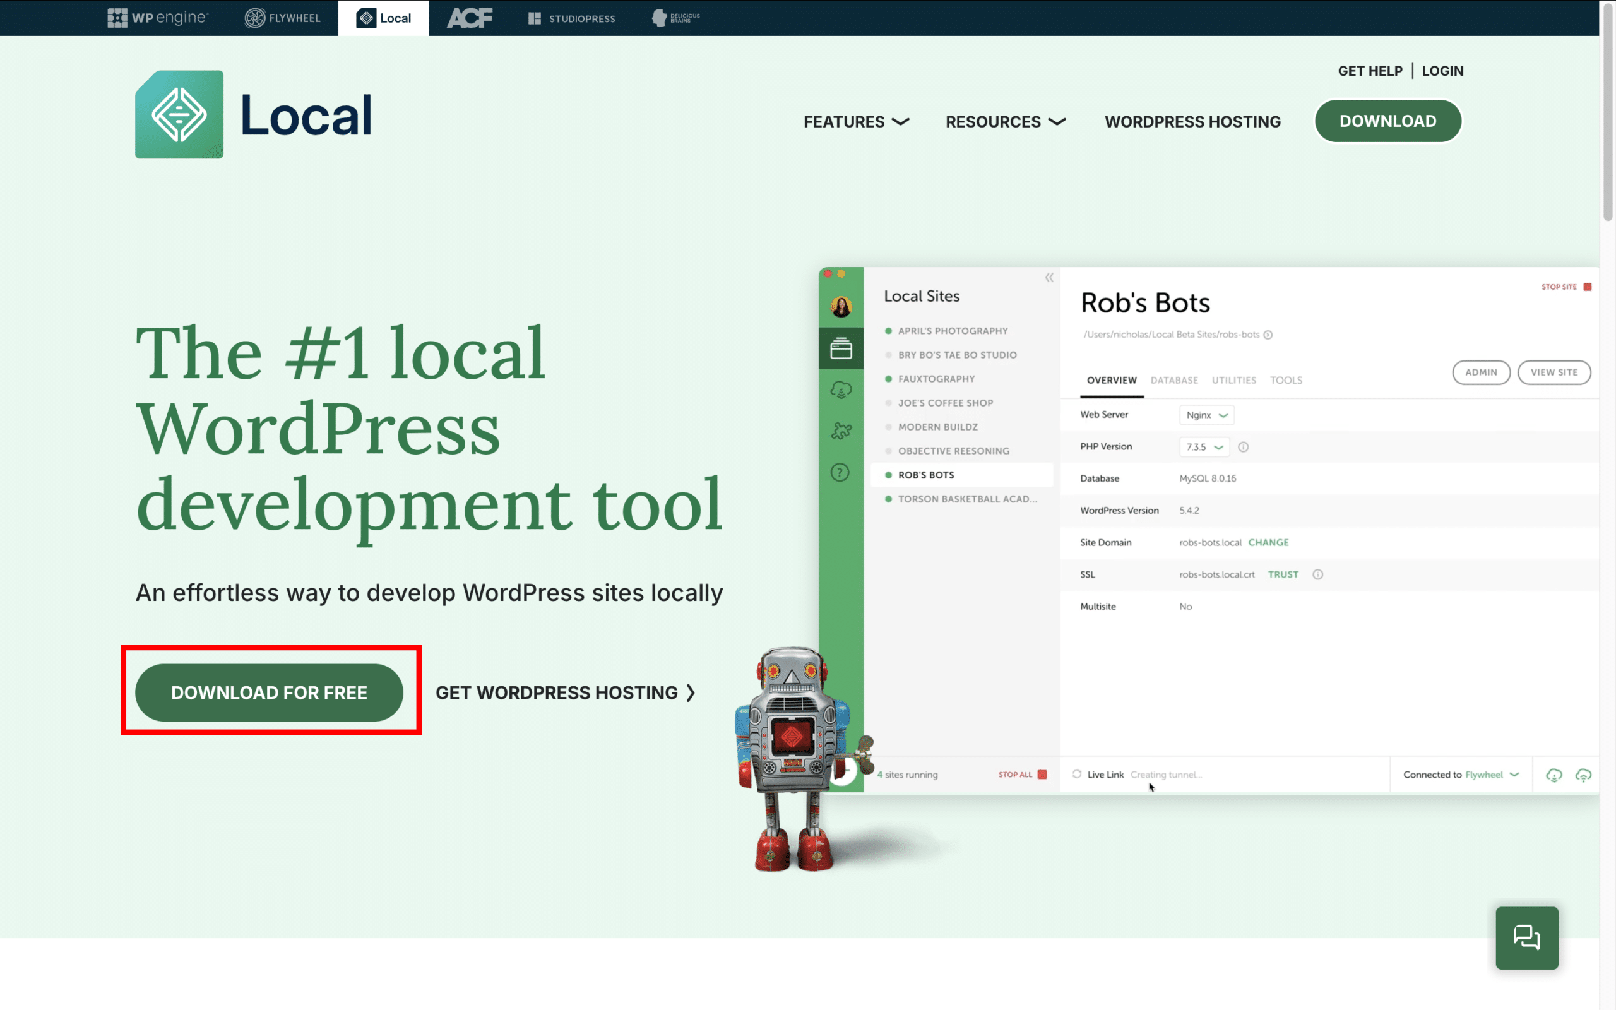The width and height of the screenshot is (1616, 1010).
Task: Open the Help question mark sidebar icon
Action: pyautogui.click(x=840, y=472)
